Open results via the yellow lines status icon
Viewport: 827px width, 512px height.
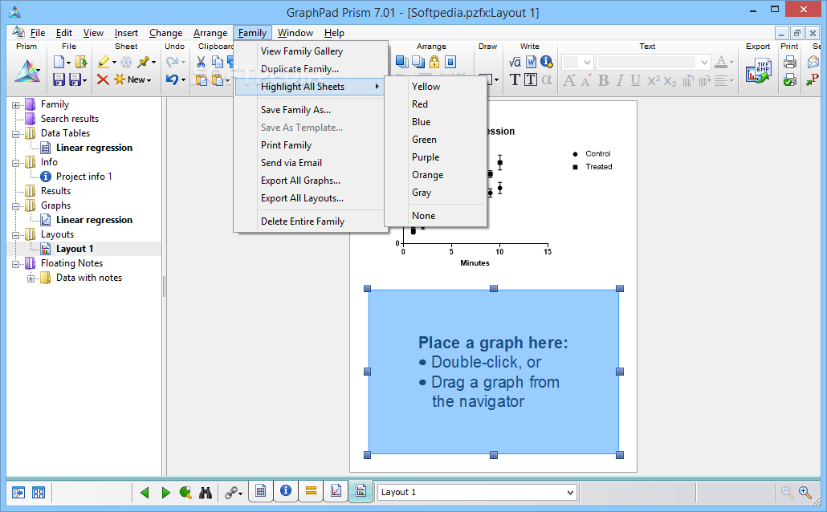point(311,491)
